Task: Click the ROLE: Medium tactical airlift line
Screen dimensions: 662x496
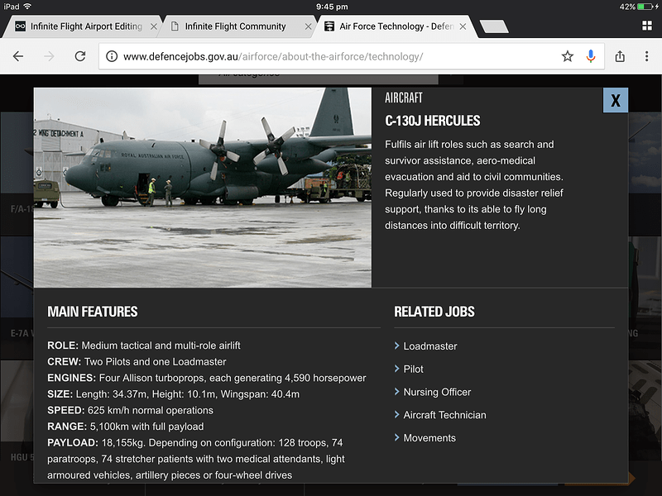Action: pyautogui.click(x=144, y=346)
